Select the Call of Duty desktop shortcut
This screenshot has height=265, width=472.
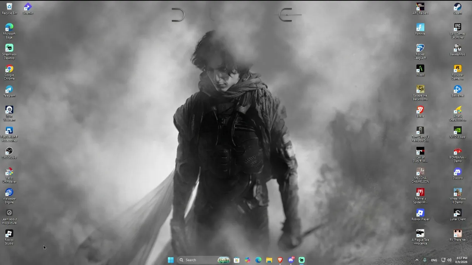click(x=420, y=155)
